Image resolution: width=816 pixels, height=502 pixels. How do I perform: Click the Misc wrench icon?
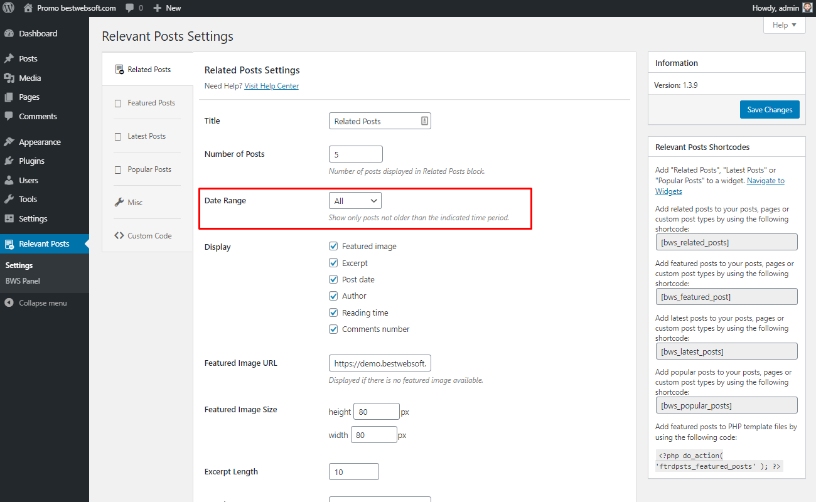click(119, 202)
